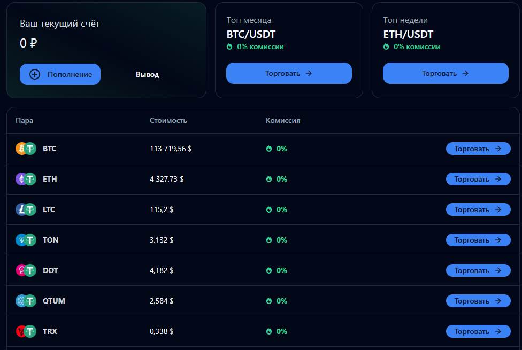Click the fire icon in BTC row commission
Screen dimensions: 522x350
[269, 149]
